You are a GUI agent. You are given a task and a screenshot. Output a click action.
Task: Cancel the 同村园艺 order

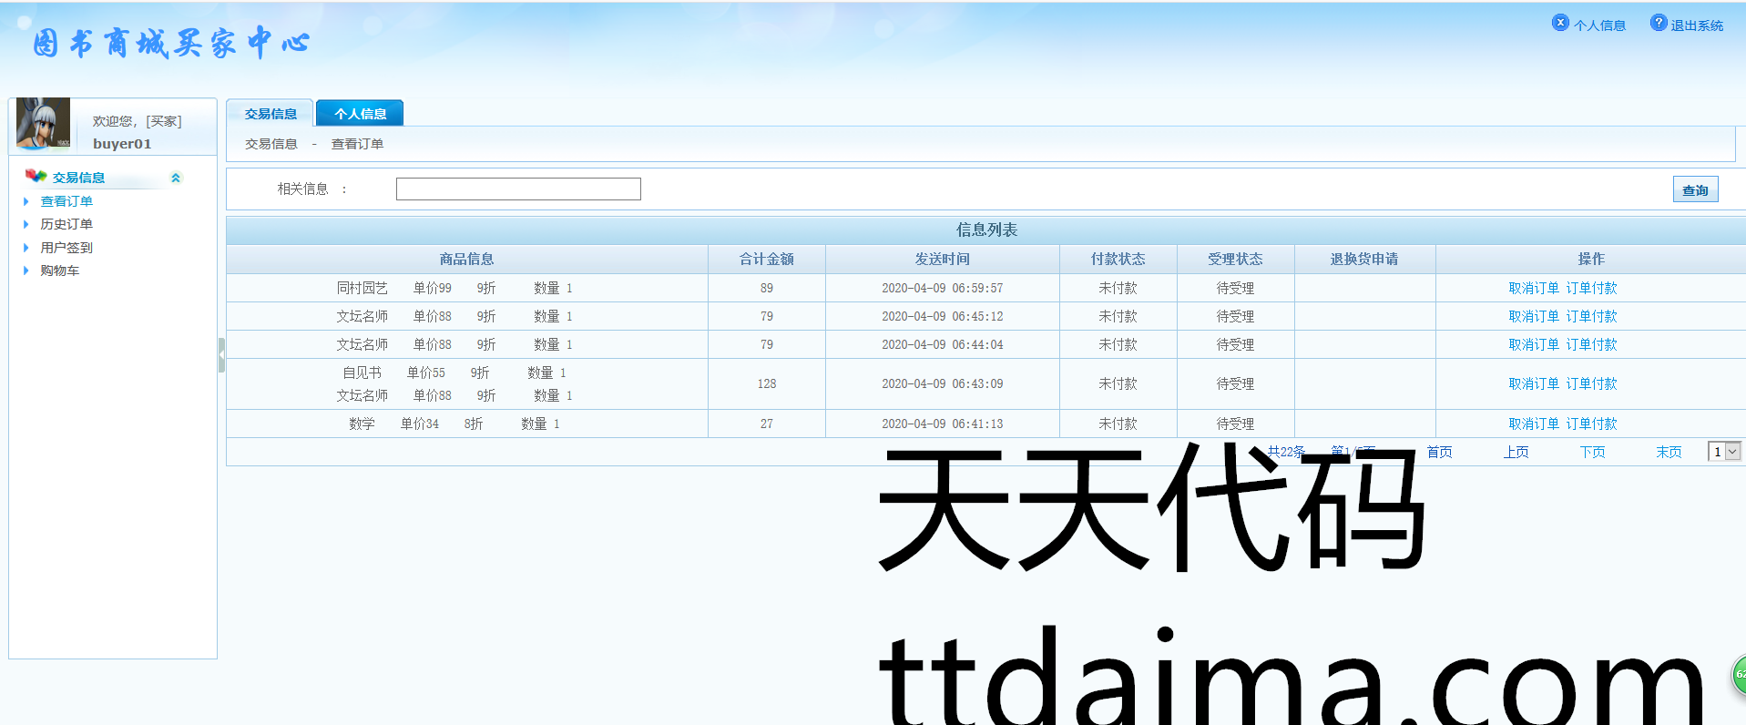pyautogui.click(x=1534, y=288)
